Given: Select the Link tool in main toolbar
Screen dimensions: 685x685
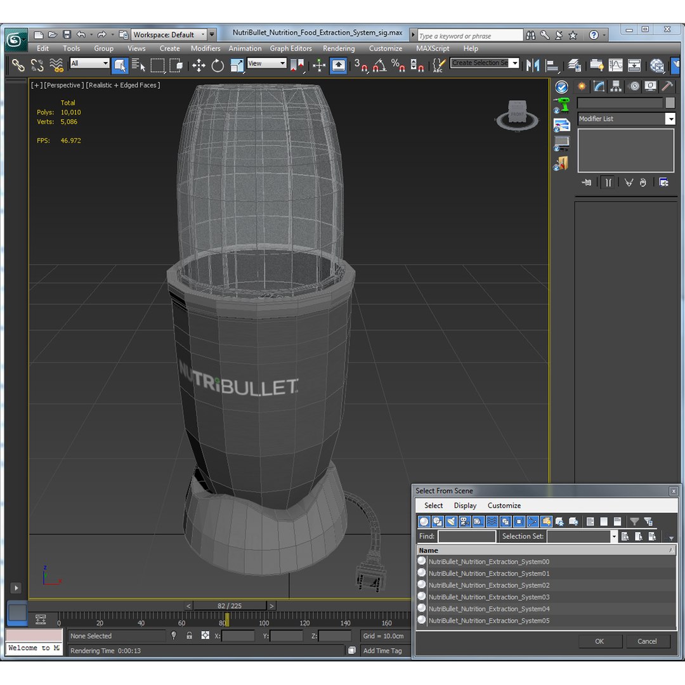Looking at the screenshot, I should point(18,65).
